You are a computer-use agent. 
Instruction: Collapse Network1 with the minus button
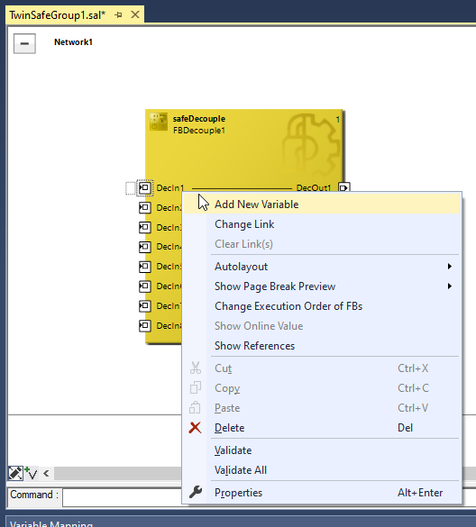click(x=24, y=43)
